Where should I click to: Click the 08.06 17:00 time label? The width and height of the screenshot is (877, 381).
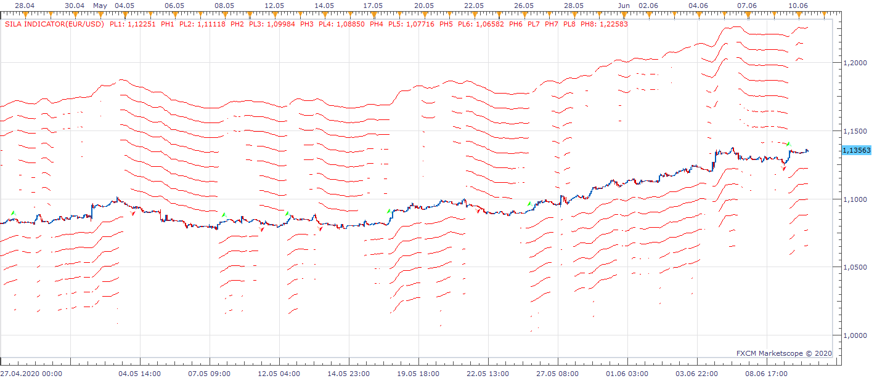767,373
